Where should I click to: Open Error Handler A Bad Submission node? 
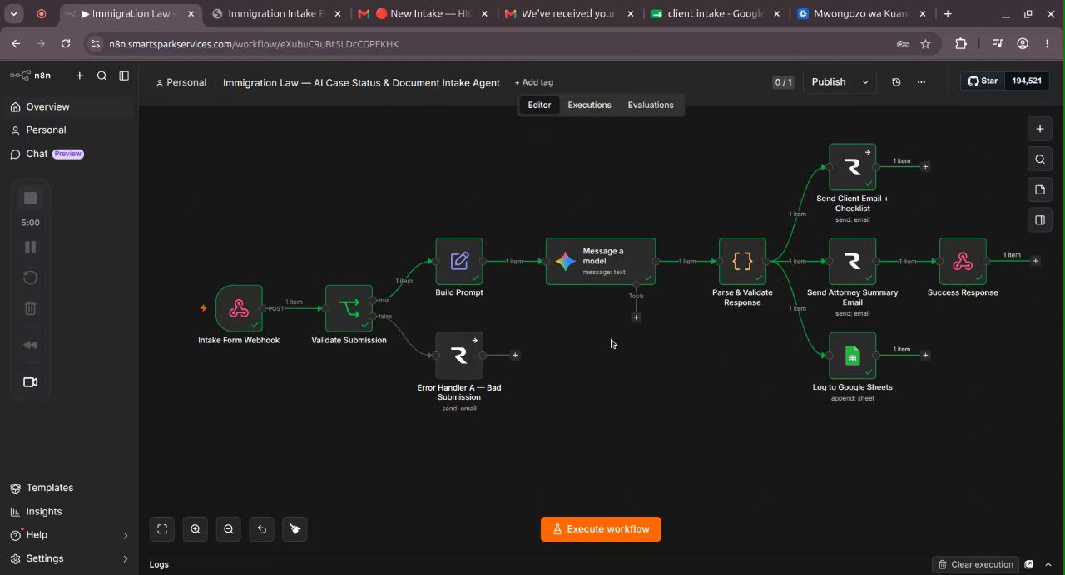pos(459,356)
